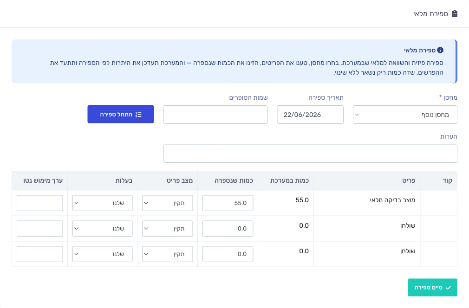Click the כמות במערכת column header
469x308 pixels.
289,180
